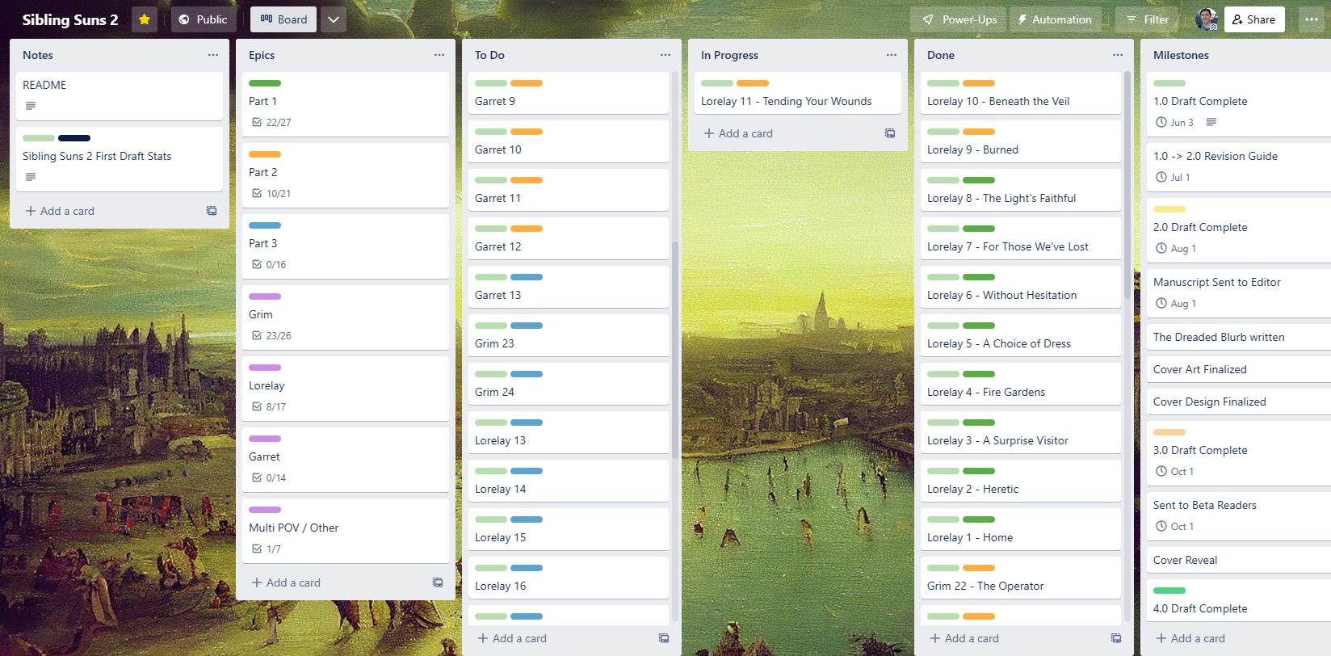This screenshot has width=1331, height=656.
Task: Click the Aug 1 due date on Manuscript Sent to Editor
Action: click(1177, 304)
